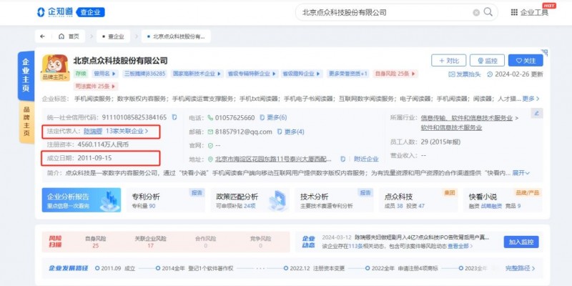The image size is (572, 286).
Task: Click the 发票抬头 icon link
Action: pyautogui.click(x=464, y=74)
